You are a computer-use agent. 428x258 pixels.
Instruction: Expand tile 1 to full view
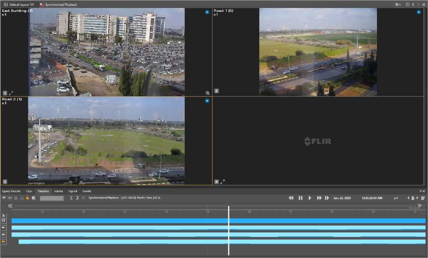coord(11,93)
